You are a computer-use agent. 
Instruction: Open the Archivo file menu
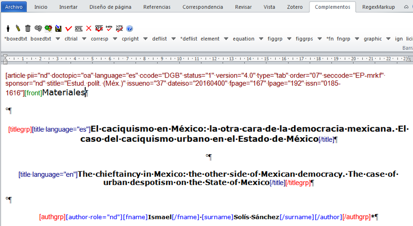tap(14, 7)
